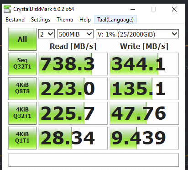188x170 pixels.
Task: Minimize the CrystalDiskMark window
Action: 133,9
